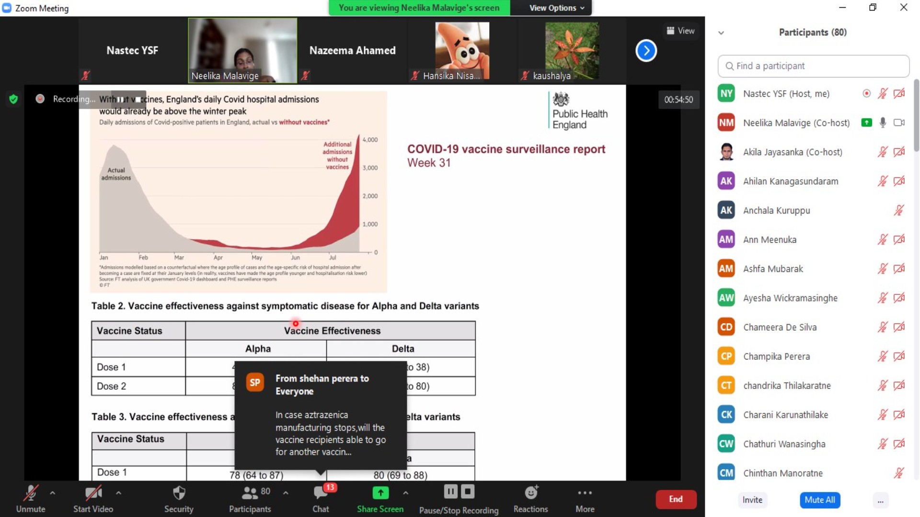Image resolution: width=920 pixels, height=517 pixels.
Task: Pause the recording from the bottom toolbar
Action: tap(450, 492)
